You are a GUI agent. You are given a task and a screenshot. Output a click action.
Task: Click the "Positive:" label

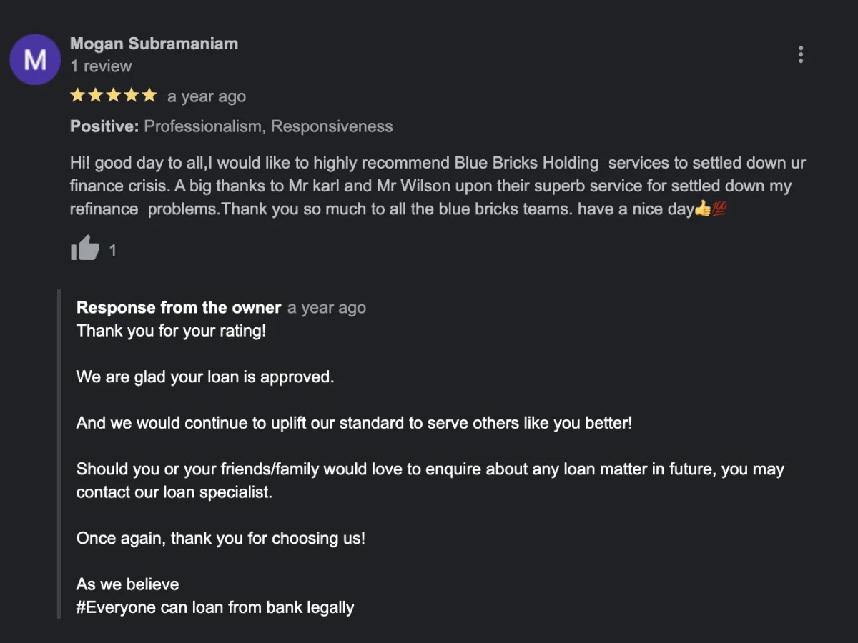(x=104, y=126)
